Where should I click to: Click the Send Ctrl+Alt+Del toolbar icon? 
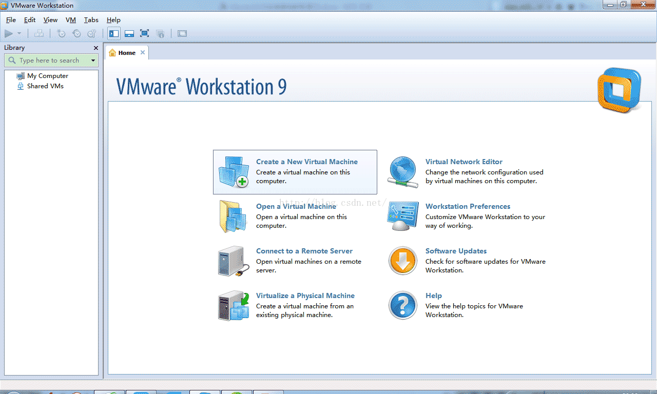pos(39,34)
